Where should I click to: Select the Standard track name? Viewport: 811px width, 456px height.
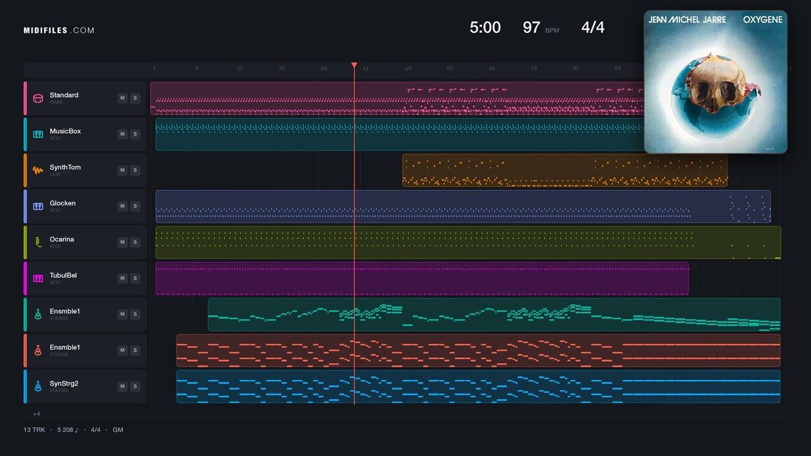[64, 95]
